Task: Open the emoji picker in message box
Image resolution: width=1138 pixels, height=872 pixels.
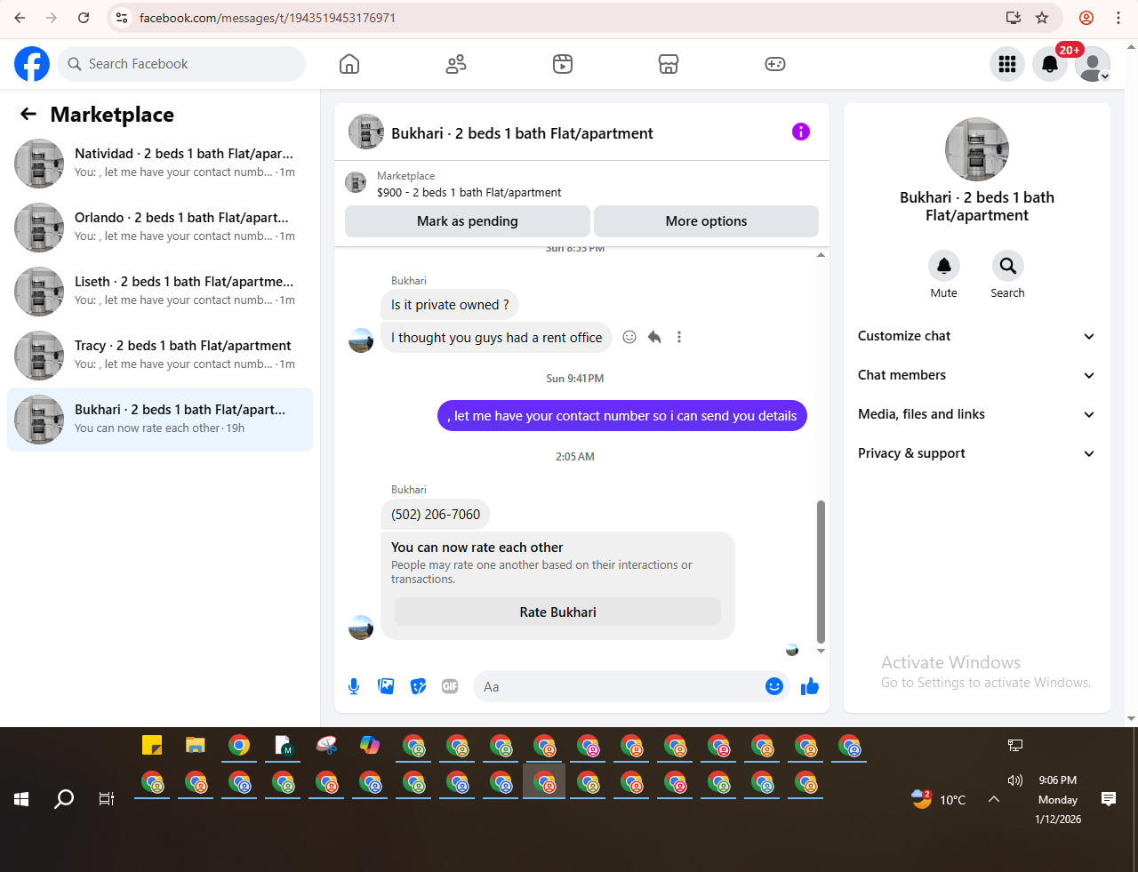Action: pyautogui.click(x=774, y=686)
